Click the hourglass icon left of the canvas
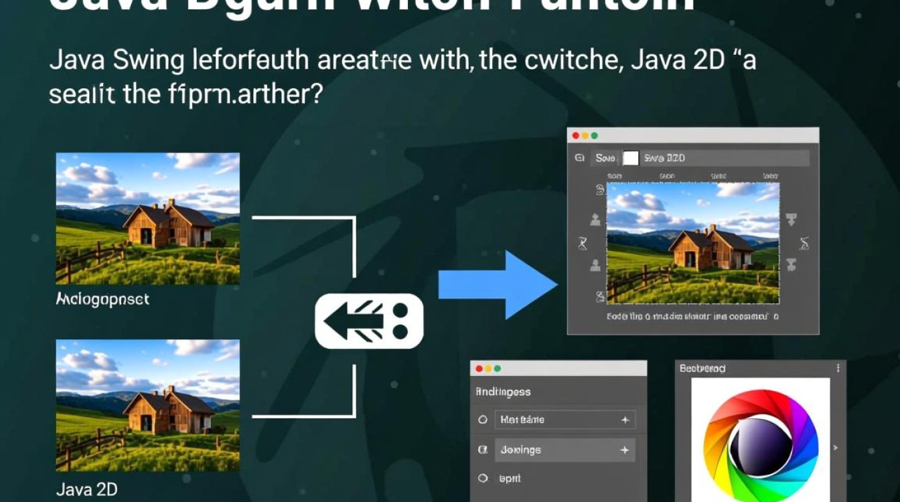The image size is (900, 502). pyautogui.click(x=582, y=242)
